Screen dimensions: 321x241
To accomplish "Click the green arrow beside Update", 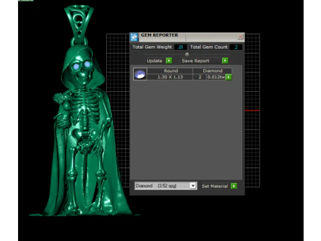I will point(169,61).
